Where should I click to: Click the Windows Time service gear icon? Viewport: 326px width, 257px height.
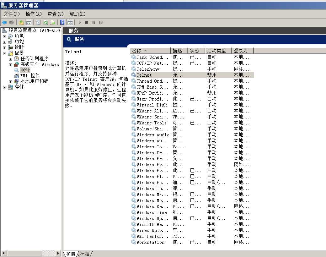133,212
